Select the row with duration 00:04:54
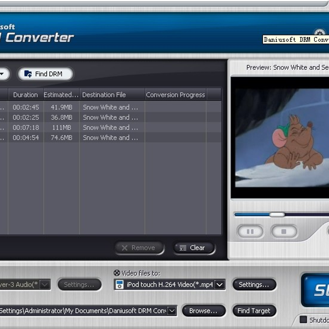Image resolution: width=329 pixels, height=329 pixels. 111,138
